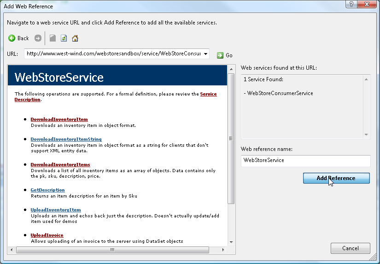Open the GetDescription operation link
This screenshot has width=380, height=264.
click(x=48, y=190)
